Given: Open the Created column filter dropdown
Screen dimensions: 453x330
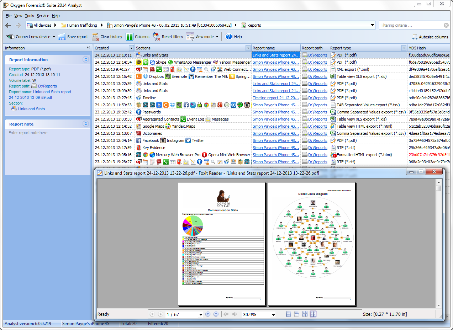Looking at the screenshot, I should (131, 48).
